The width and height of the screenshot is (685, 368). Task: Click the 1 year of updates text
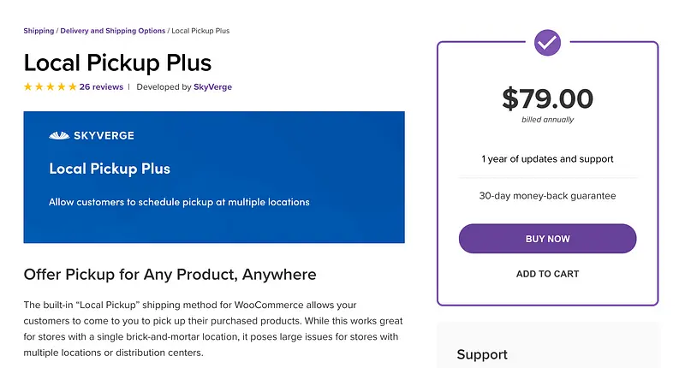[547, 158]
